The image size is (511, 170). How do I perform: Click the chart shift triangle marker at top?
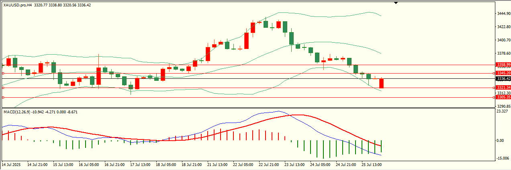(x=396, y=3)
